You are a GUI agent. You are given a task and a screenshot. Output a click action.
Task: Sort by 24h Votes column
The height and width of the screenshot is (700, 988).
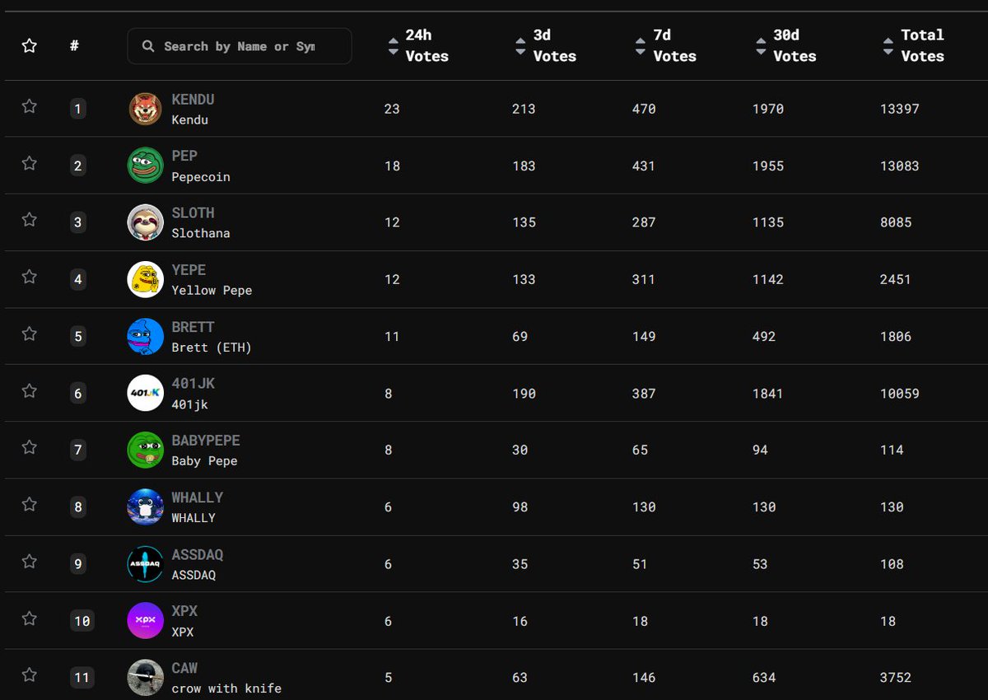click(418, 46)
